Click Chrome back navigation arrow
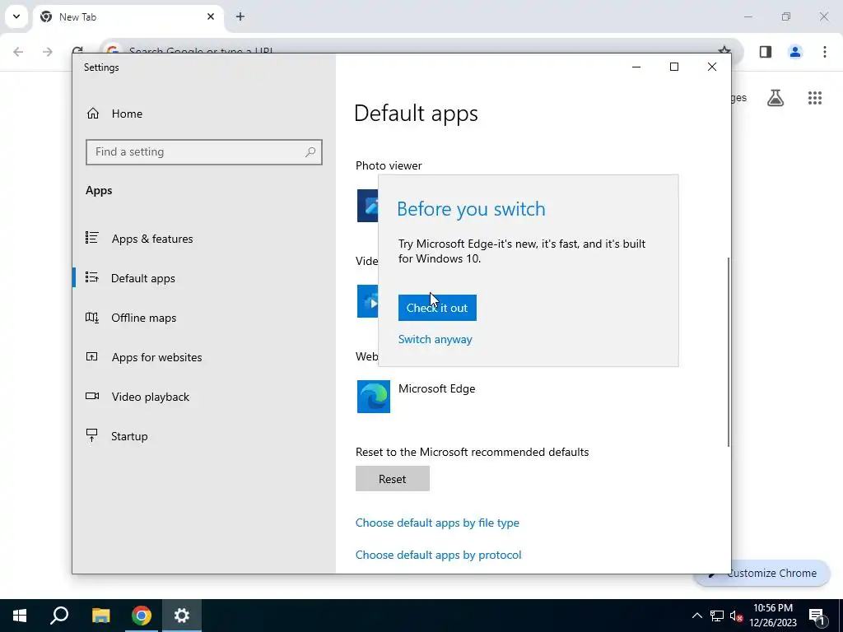 coord(18,52)
